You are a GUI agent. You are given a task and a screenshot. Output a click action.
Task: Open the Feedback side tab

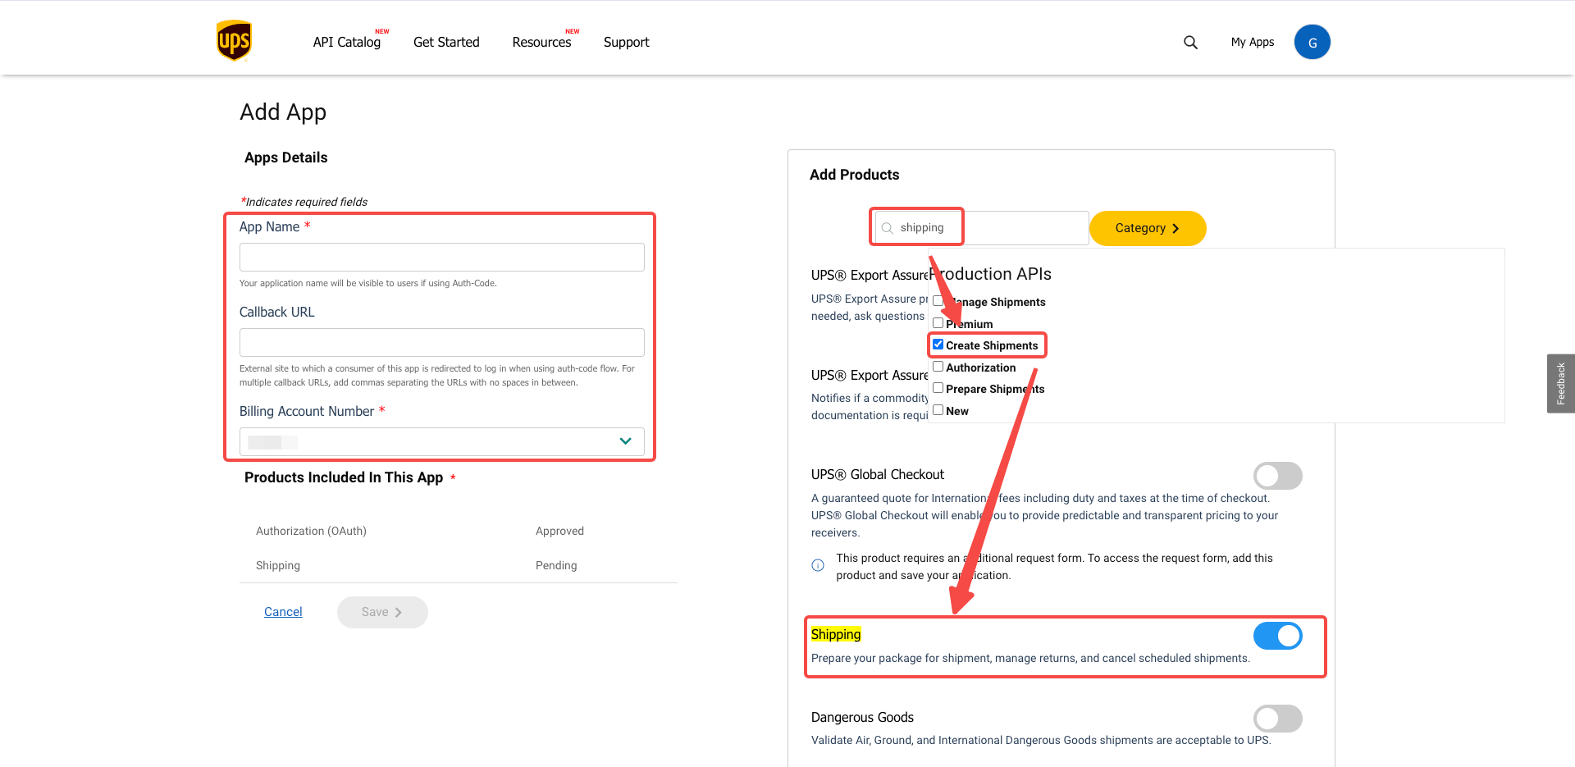(1560, 383)
